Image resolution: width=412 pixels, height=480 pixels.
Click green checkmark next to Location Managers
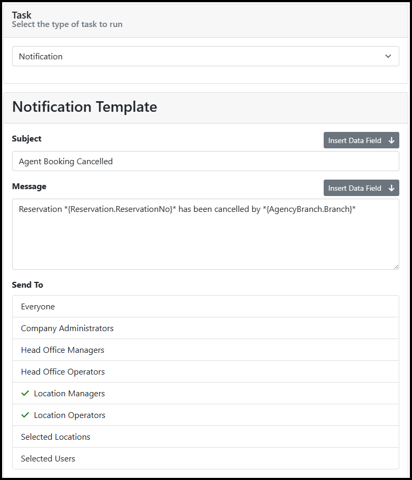point(25,393)
